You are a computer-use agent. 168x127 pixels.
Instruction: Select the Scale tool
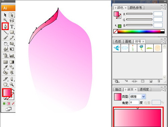(x=12, y=44)
